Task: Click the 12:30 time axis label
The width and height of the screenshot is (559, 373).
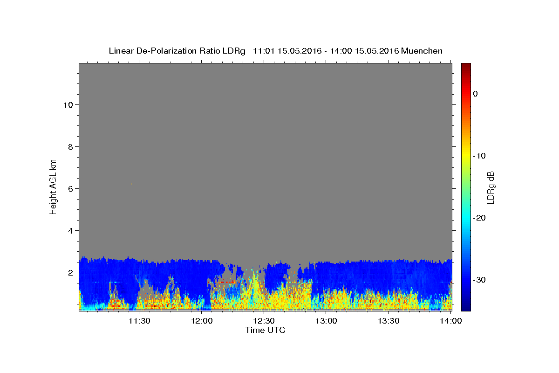Action: 264,321
